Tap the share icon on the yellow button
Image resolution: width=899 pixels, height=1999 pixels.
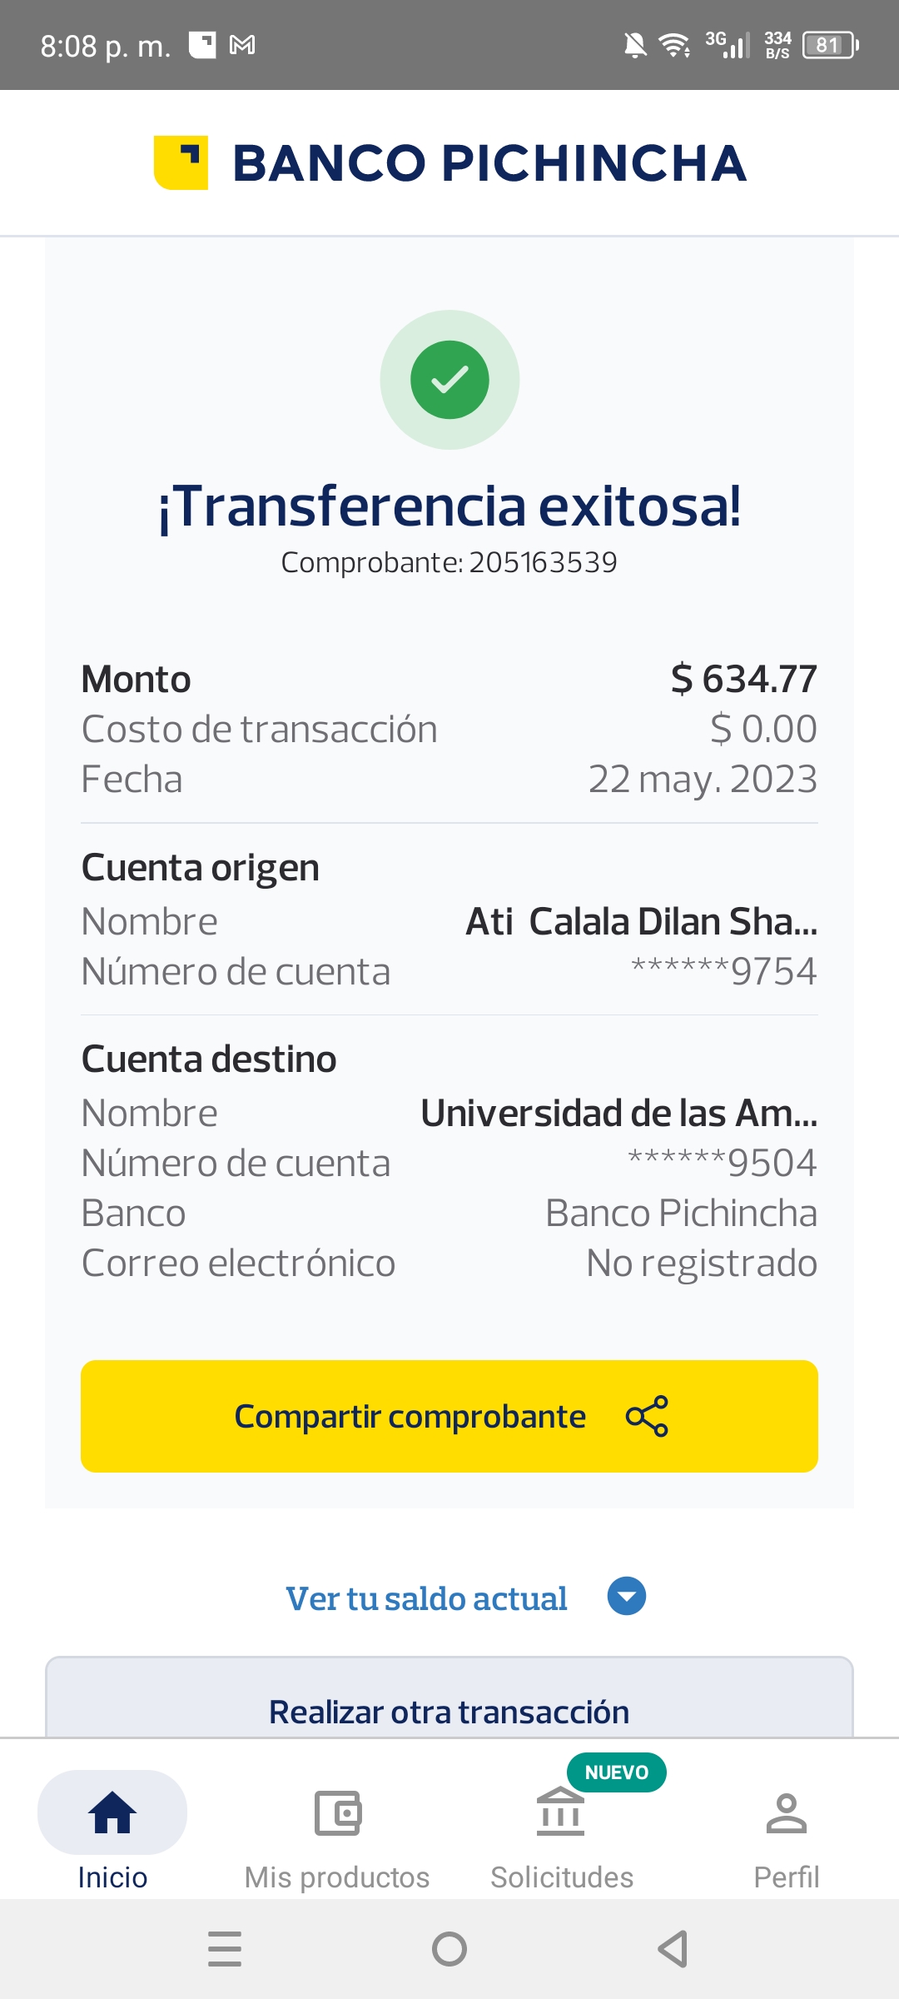point(647,1416)
